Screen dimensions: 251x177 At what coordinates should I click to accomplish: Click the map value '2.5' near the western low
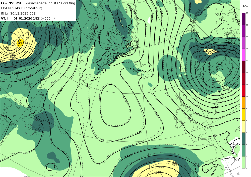click(6, 36)
